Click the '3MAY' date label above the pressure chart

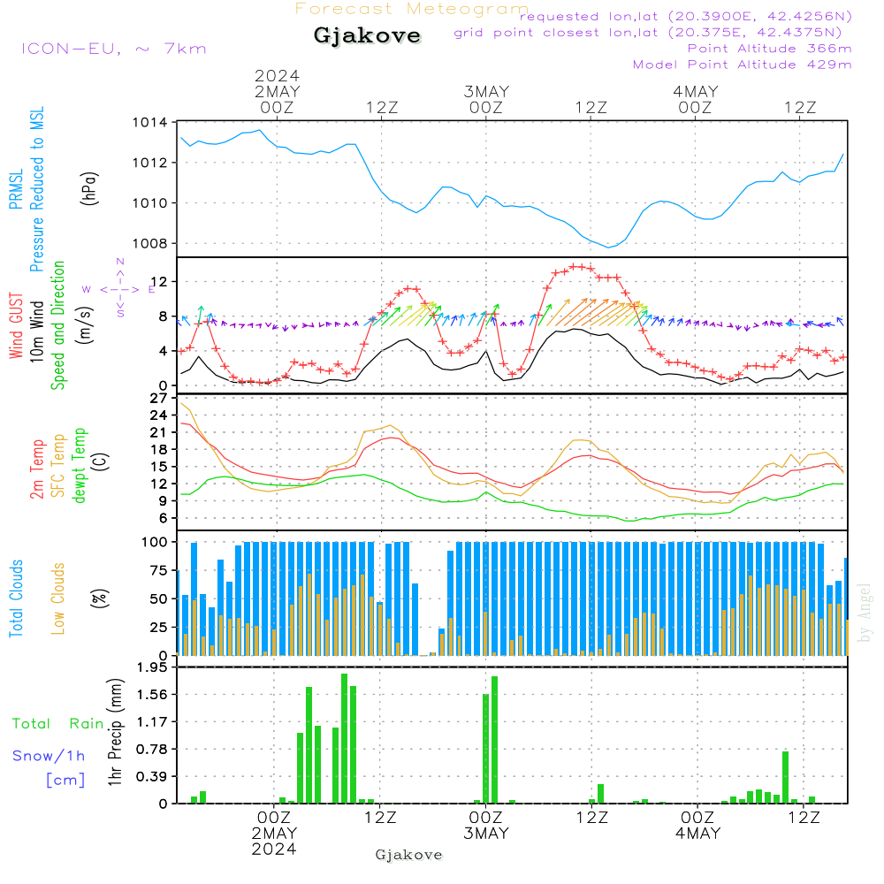(x=486, y=91)
